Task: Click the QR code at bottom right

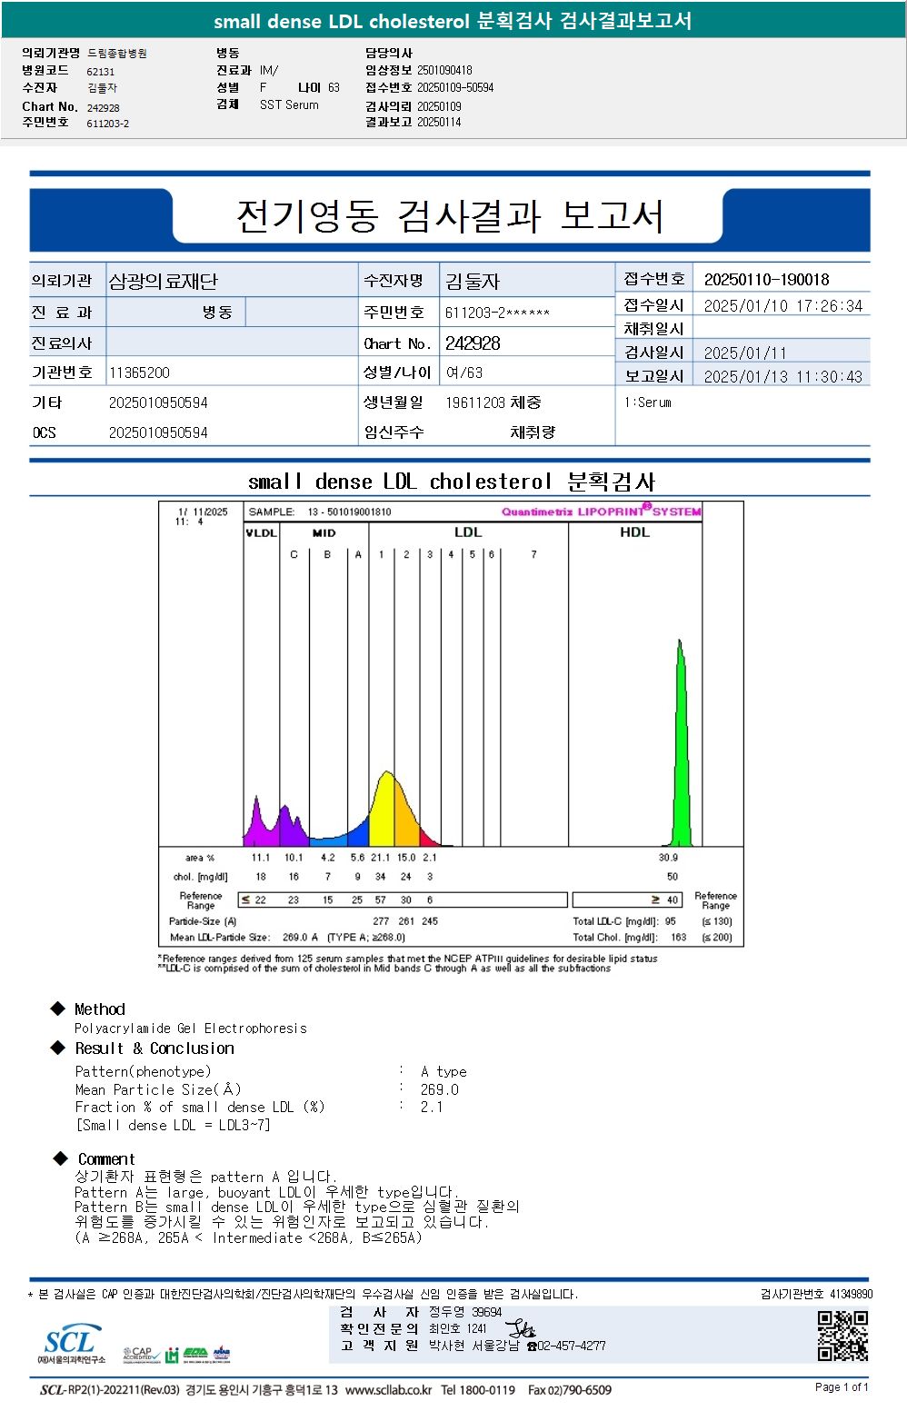Action: 842,1336
